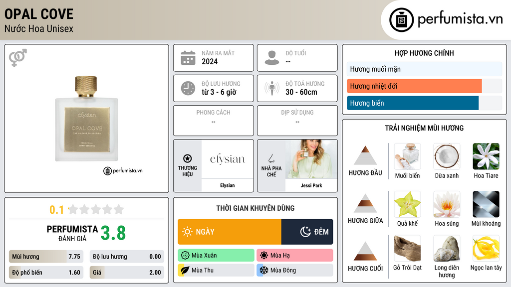Open the Dừa xanh coconut note thumbnail
Screen dimensions: 511x287
tap(447, 156)
